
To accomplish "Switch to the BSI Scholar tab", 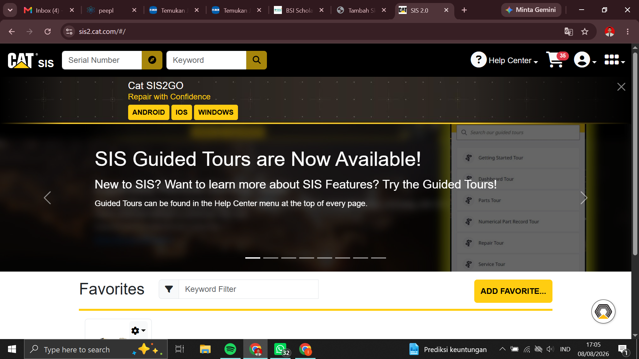I will (299, 10).
